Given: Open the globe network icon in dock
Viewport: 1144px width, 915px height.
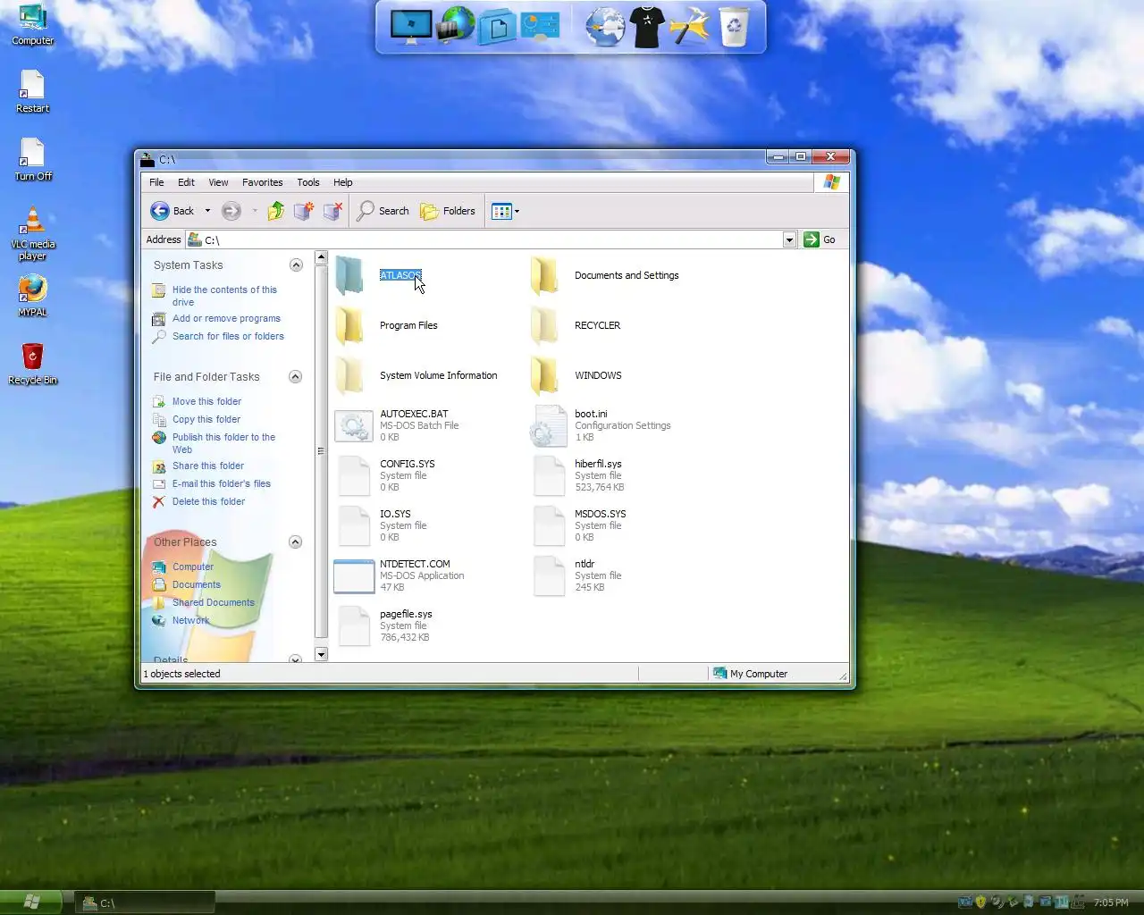Looking at the screenshot, I should point(456,25).
